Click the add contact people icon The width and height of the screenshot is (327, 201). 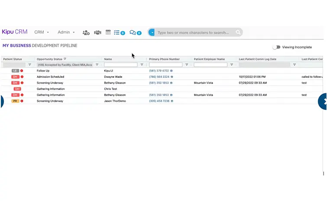coord(86,32)
